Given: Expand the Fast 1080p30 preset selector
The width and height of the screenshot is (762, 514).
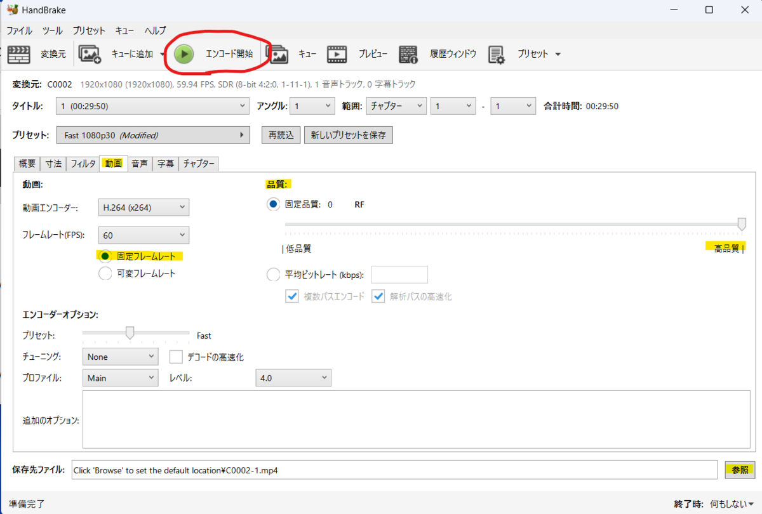Looking at the screenshot, I should (x=153, y=135).
